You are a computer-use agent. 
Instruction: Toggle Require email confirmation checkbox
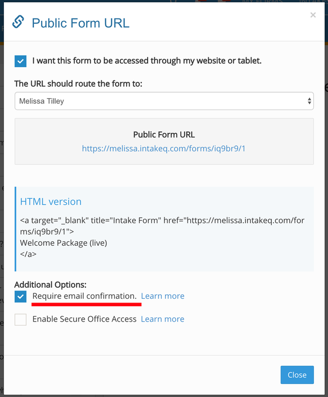21,297
